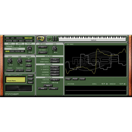Click the Copy wave button
Screen dimensions: 132x132
(68, 79)
